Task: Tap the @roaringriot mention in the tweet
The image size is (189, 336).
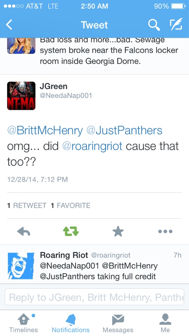Action: (x=92, y=146)
